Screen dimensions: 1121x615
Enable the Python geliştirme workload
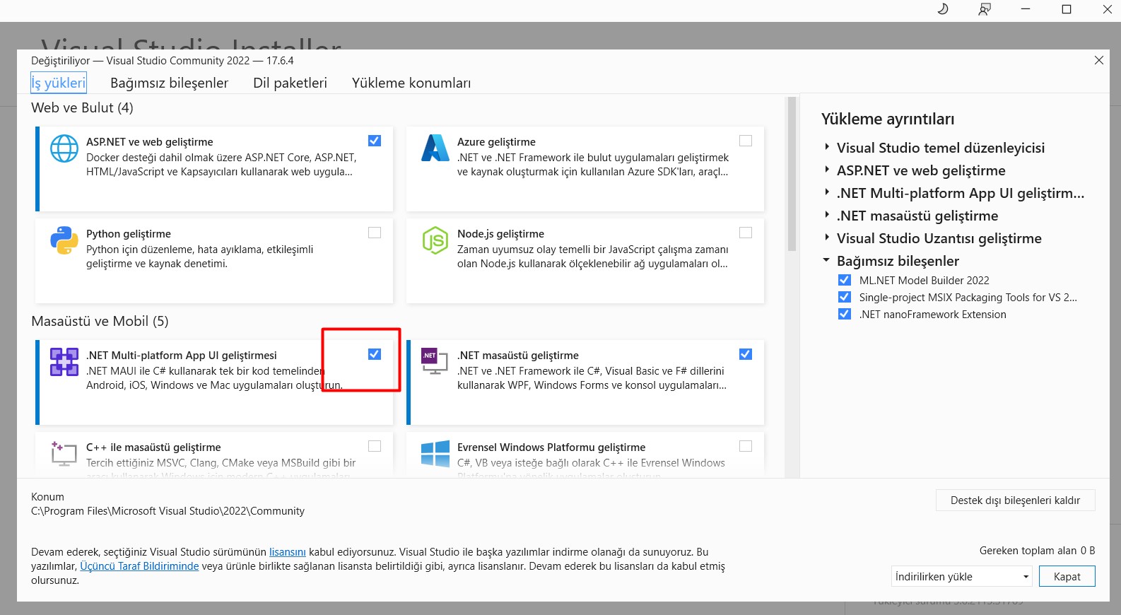coord(375,233)
